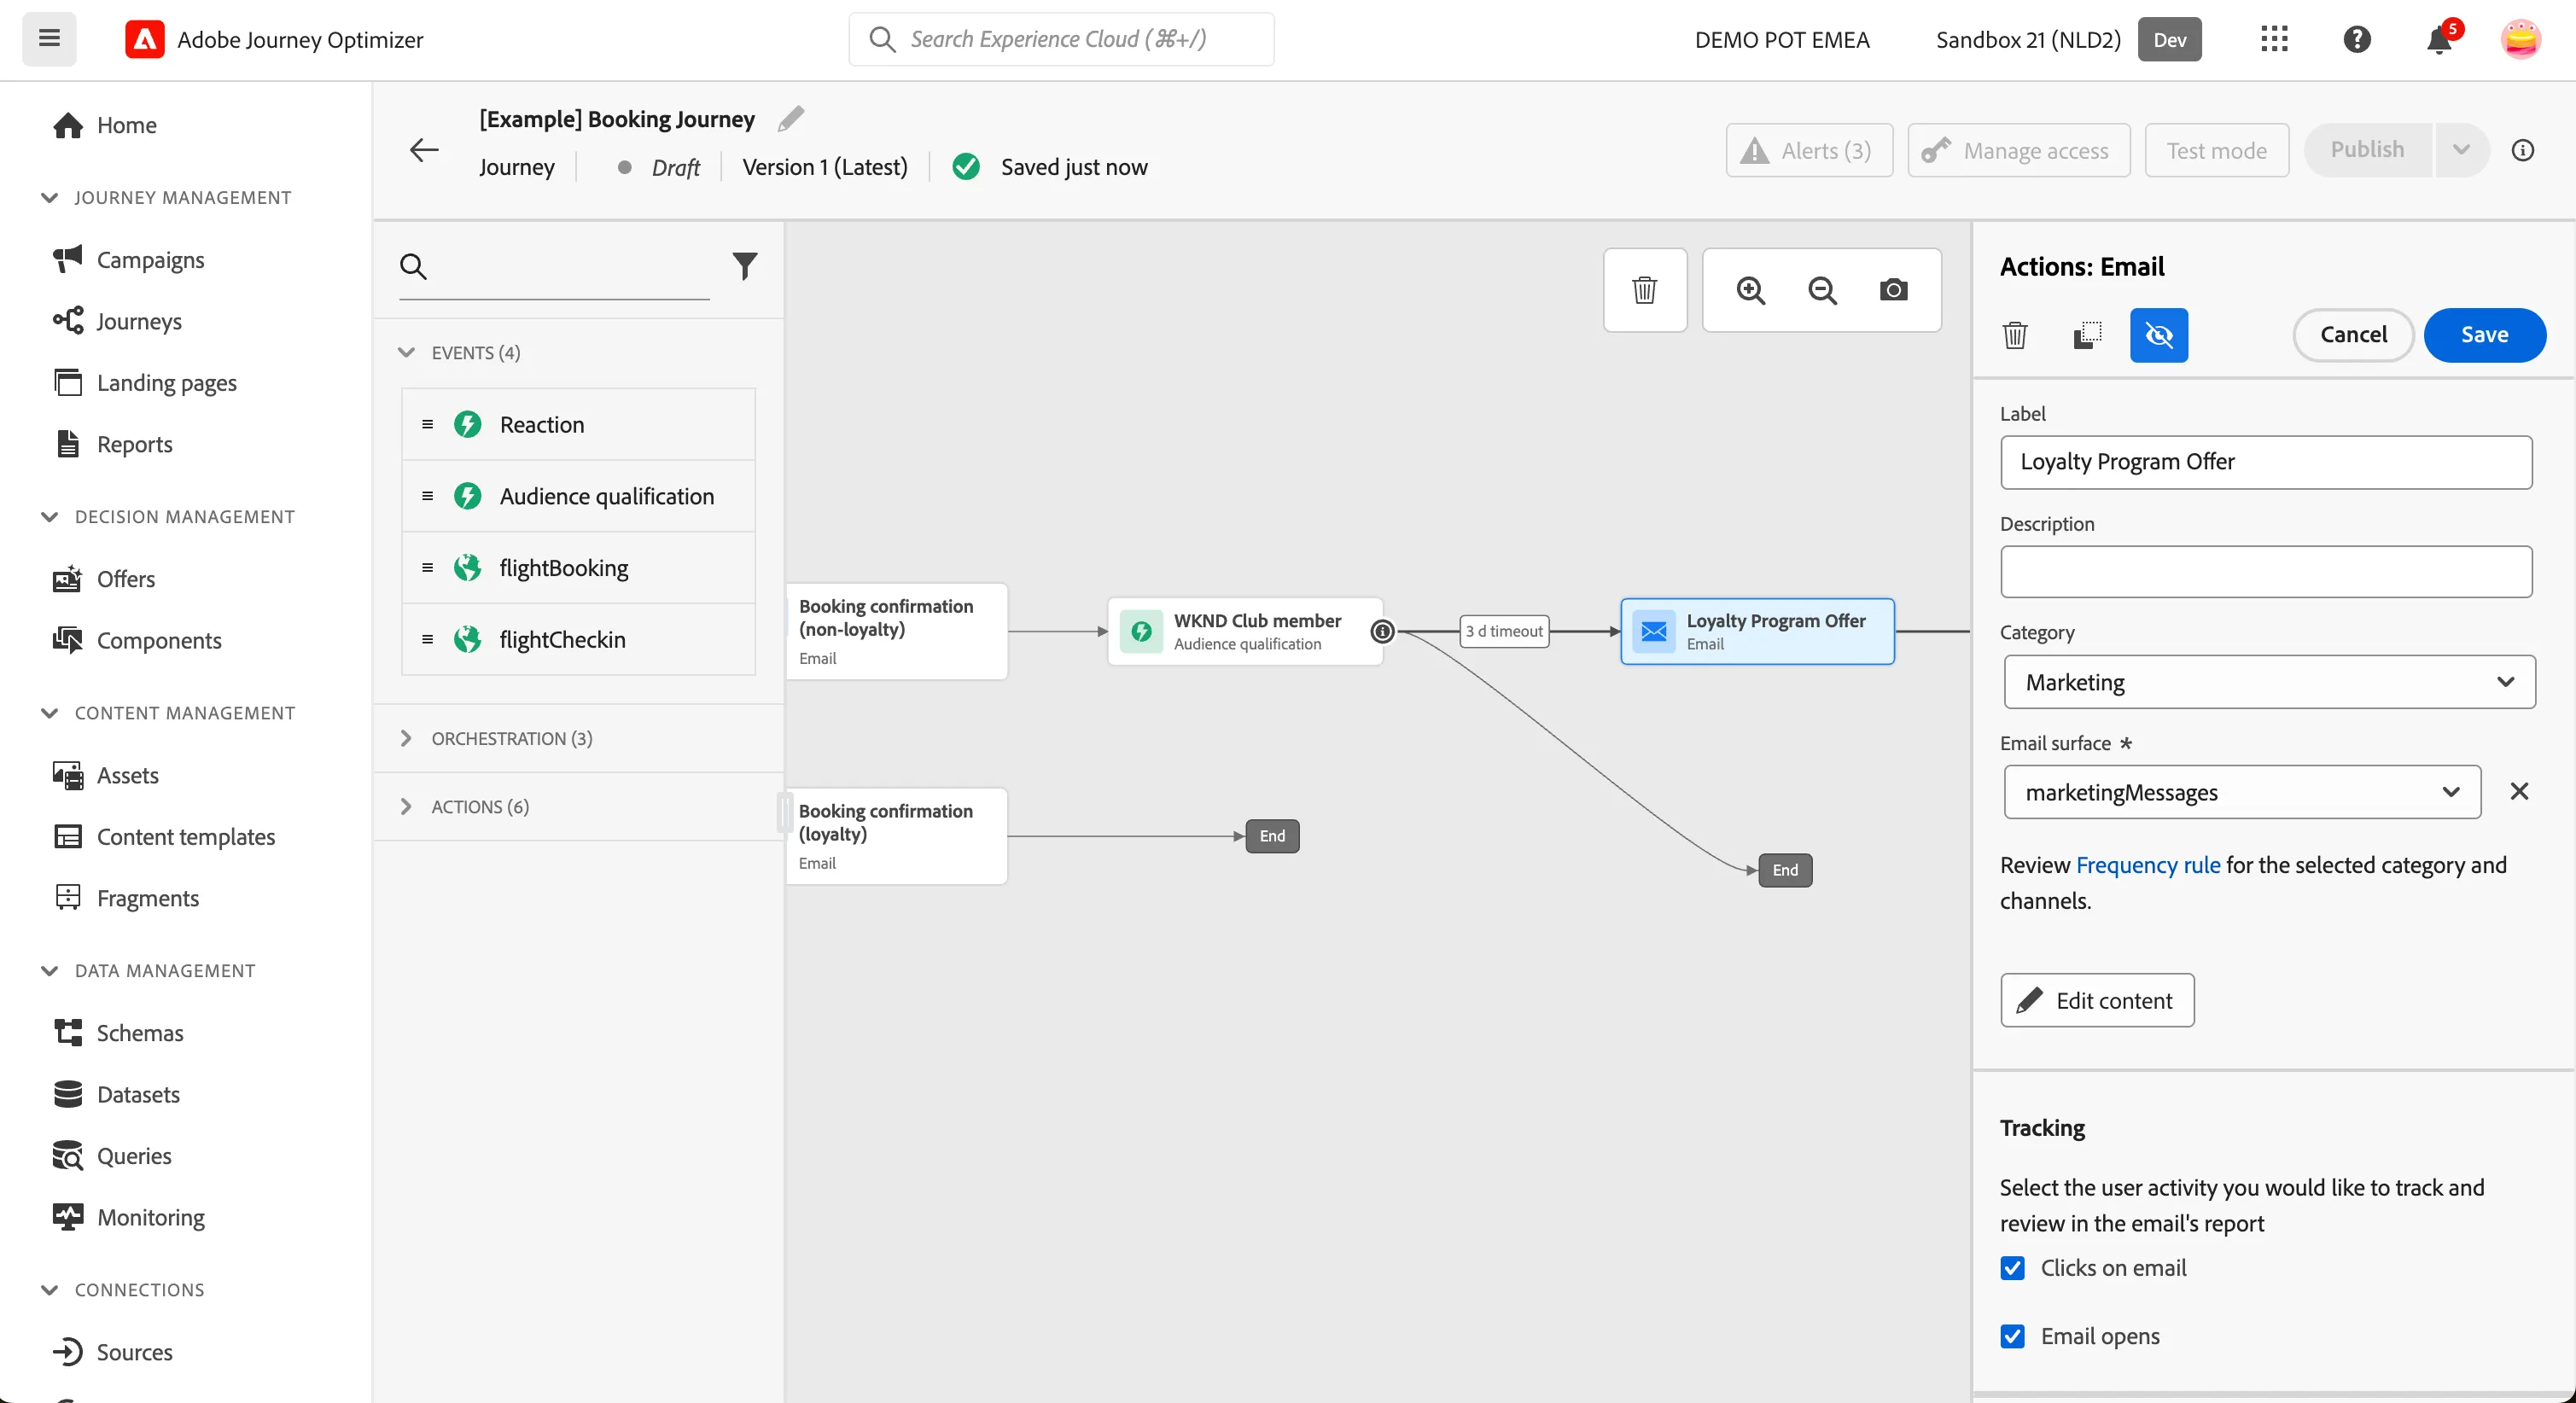Screen dimensions: 2576x1403
Task: Take a canvas screenshot with camera icon
Action: pos(1893,290)
